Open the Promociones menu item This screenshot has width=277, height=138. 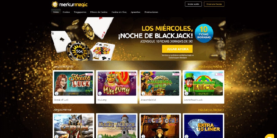pyautogui.click(x=151, y=12)
